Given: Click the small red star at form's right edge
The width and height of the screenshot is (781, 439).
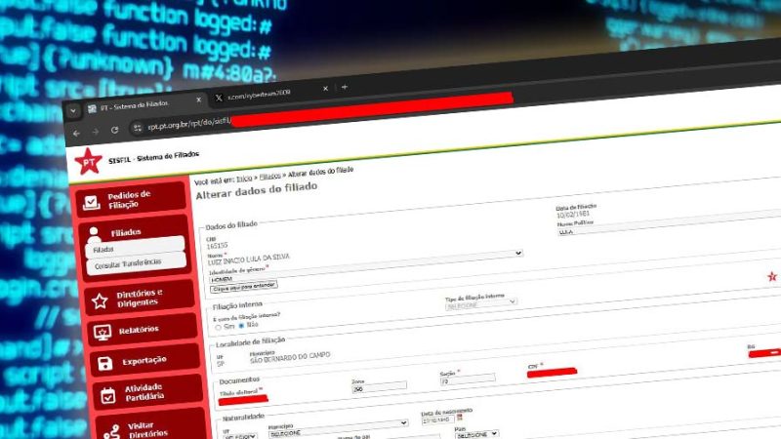Looking at the screenshot, I should click(771, 276).
